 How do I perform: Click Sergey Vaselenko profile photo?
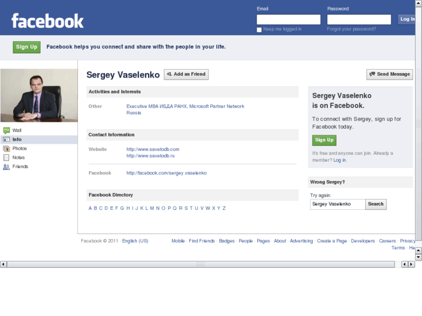[39, 96]
